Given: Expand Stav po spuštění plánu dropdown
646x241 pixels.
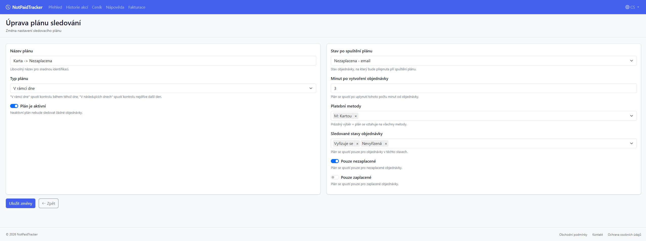Looking at the screenshot, I should tap(483, 61).
